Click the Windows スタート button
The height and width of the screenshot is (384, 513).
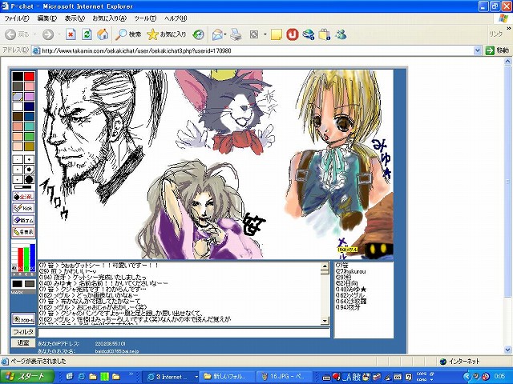coord(26,377)
